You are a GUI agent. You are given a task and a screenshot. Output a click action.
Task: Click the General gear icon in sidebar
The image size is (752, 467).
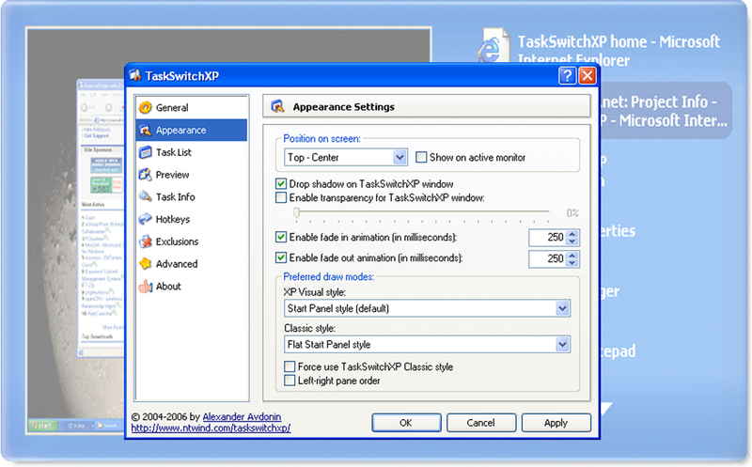146,107
